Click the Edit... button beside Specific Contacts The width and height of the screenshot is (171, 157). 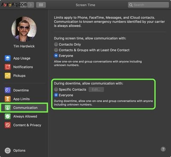pyautogui.click(x=96, y=89)
